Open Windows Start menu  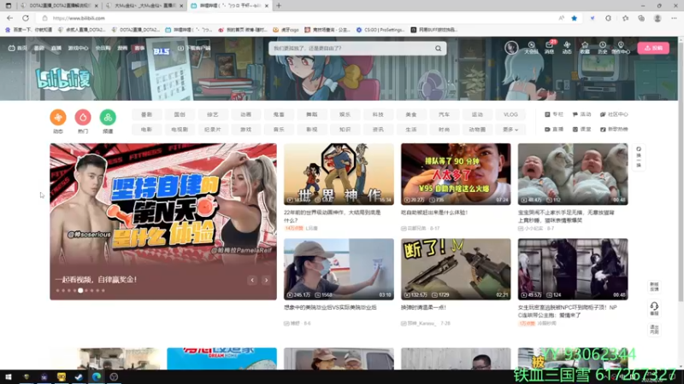click(x=9, y=376)
